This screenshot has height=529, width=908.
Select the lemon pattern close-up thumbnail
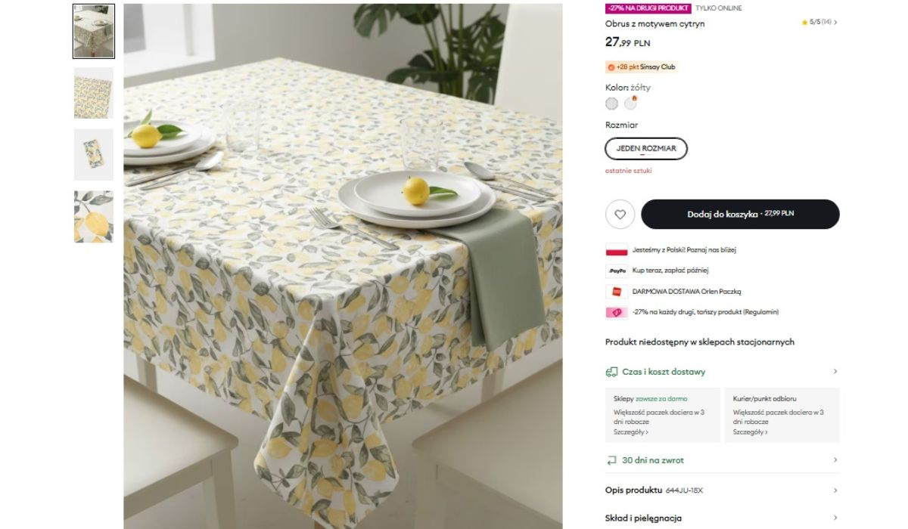pos(94,216)
